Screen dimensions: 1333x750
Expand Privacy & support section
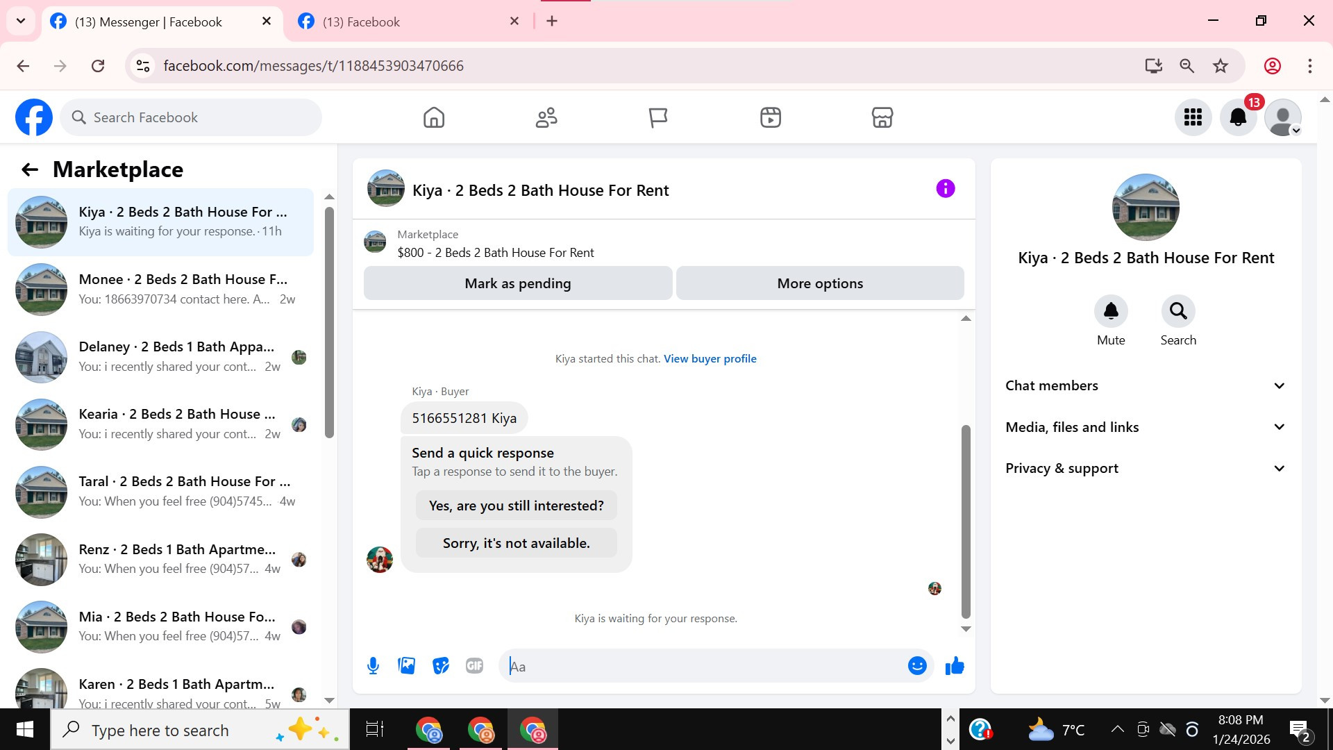tap(1146, 468)
